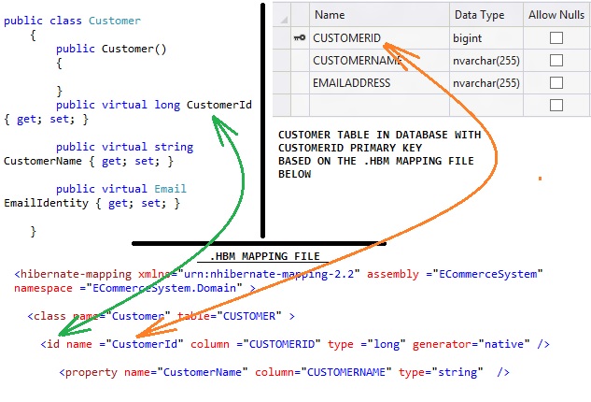591x402 pixels.
Task: Click column "CUSTOMERNAME" in property element
Action: 346,372
